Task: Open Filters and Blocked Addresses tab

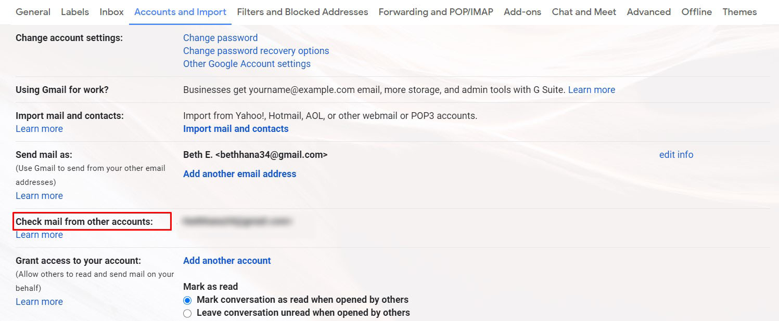Action: point(302,12)
